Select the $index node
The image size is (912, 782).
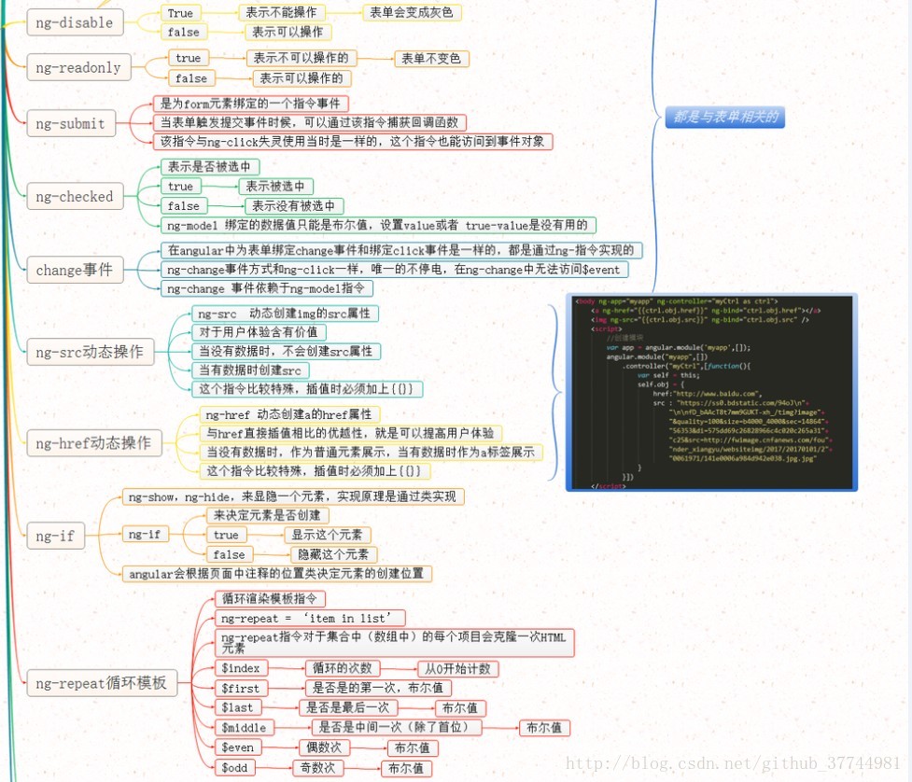[x=241, y=668]
